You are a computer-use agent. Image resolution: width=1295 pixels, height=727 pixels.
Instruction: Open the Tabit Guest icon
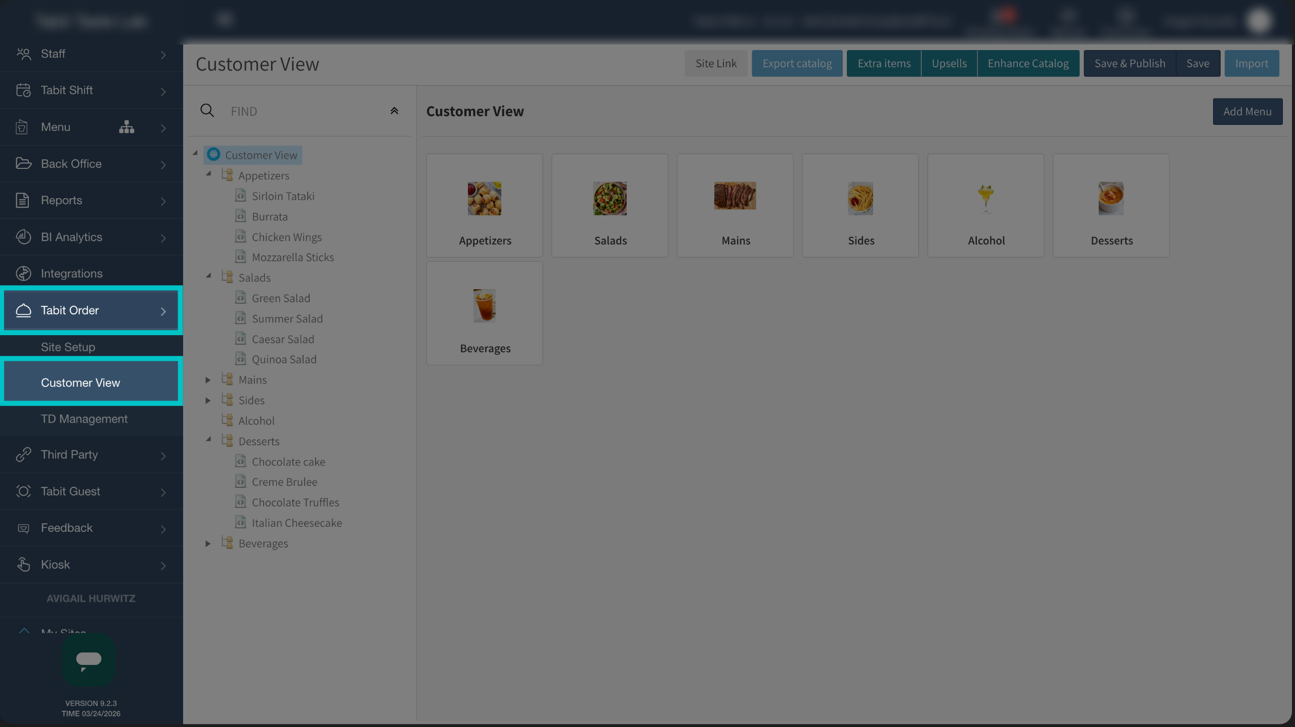click(x=23, y=491)
